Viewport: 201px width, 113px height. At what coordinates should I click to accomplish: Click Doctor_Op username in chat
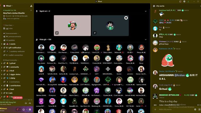(x=167, y=72)
